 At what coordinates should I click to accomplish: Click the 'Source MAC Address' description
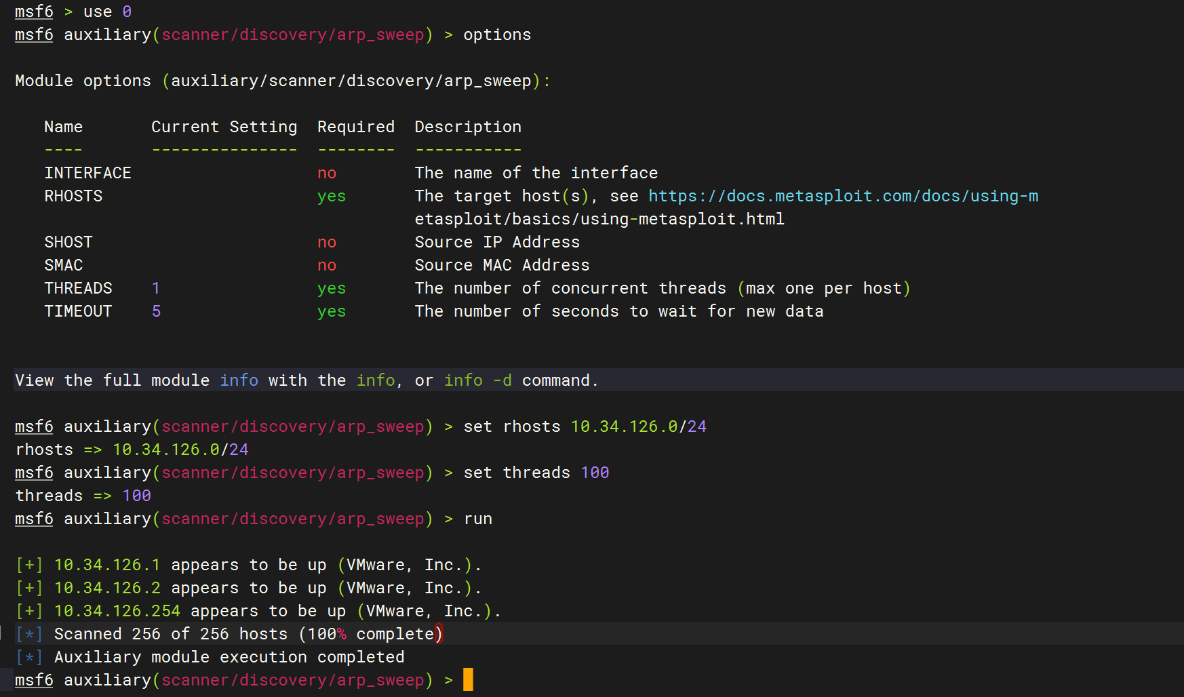(x=502, y=265)
